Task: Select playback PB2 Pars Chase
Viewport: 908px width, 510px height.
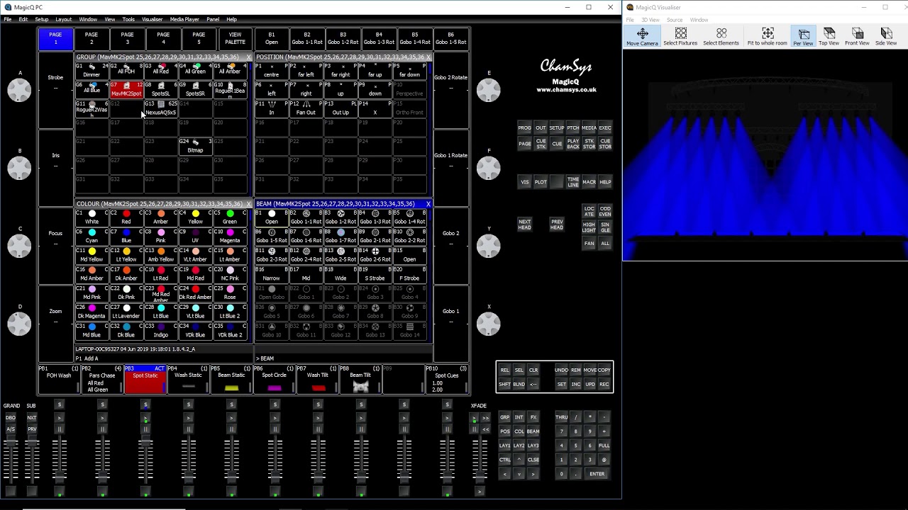Action: (102, 379)
